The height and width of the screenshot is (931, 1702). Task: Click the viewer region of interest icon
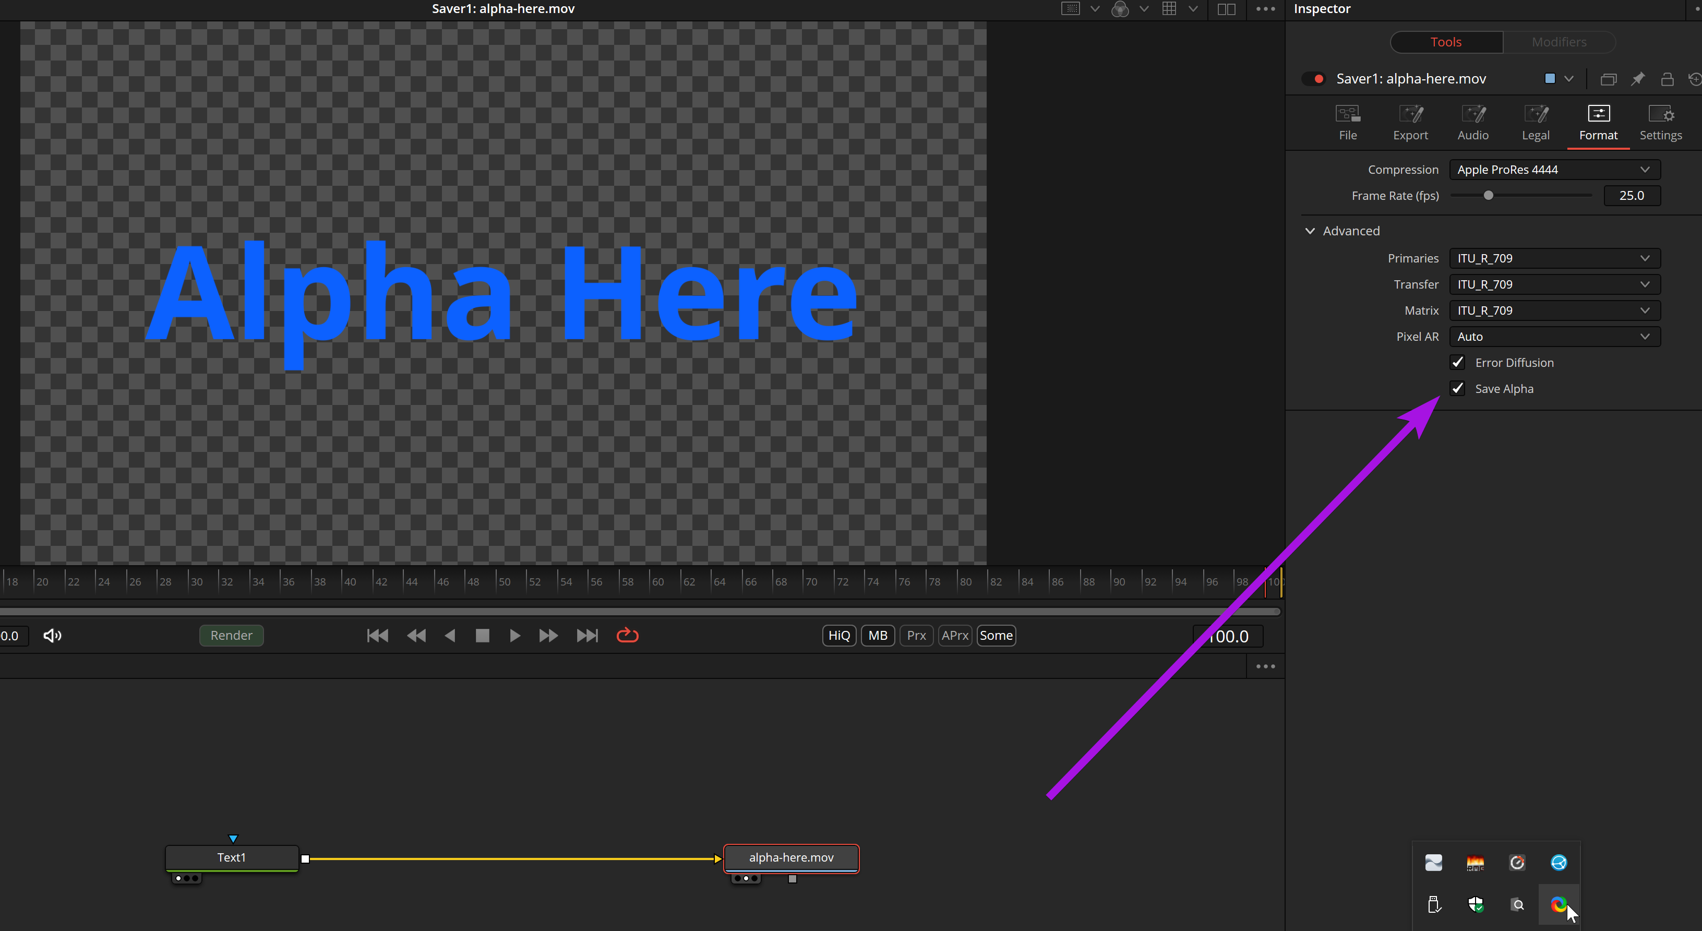[x=1070, y=9]
